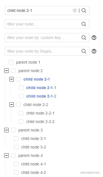
Task: Check the parent node 1 checkbox
Action: click(x=11, y=62)
